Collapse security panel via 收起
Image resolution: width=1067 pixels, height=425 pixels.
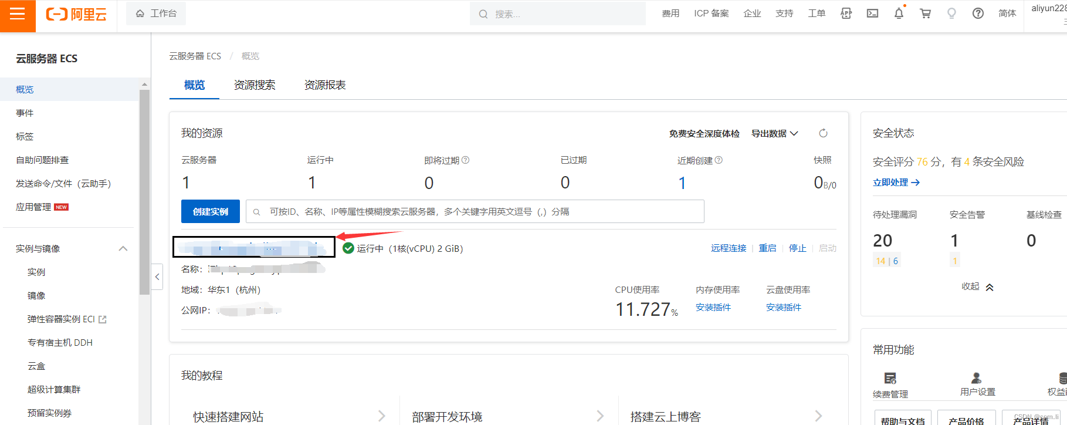pos(977,286)
